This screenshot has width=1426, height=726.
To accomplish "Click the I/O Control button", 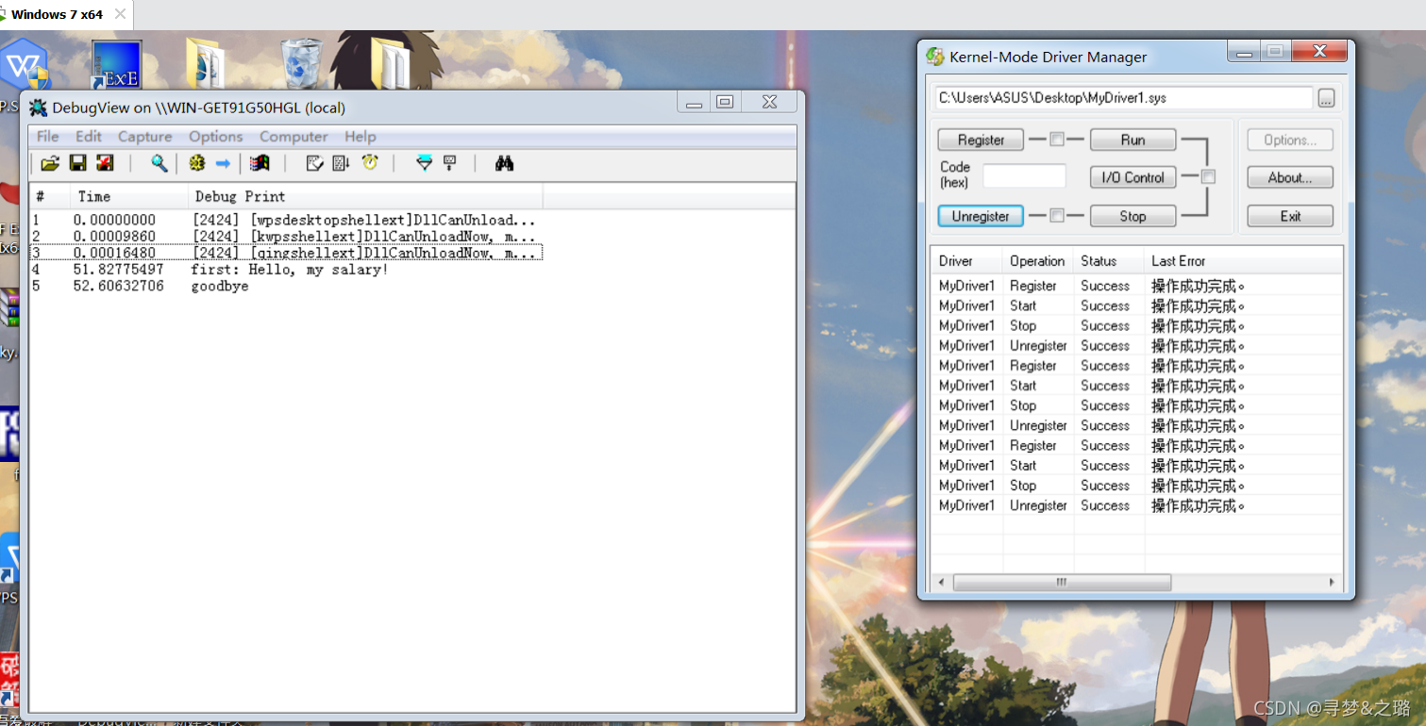I will pyautogui.click(x=1132, y=177).
